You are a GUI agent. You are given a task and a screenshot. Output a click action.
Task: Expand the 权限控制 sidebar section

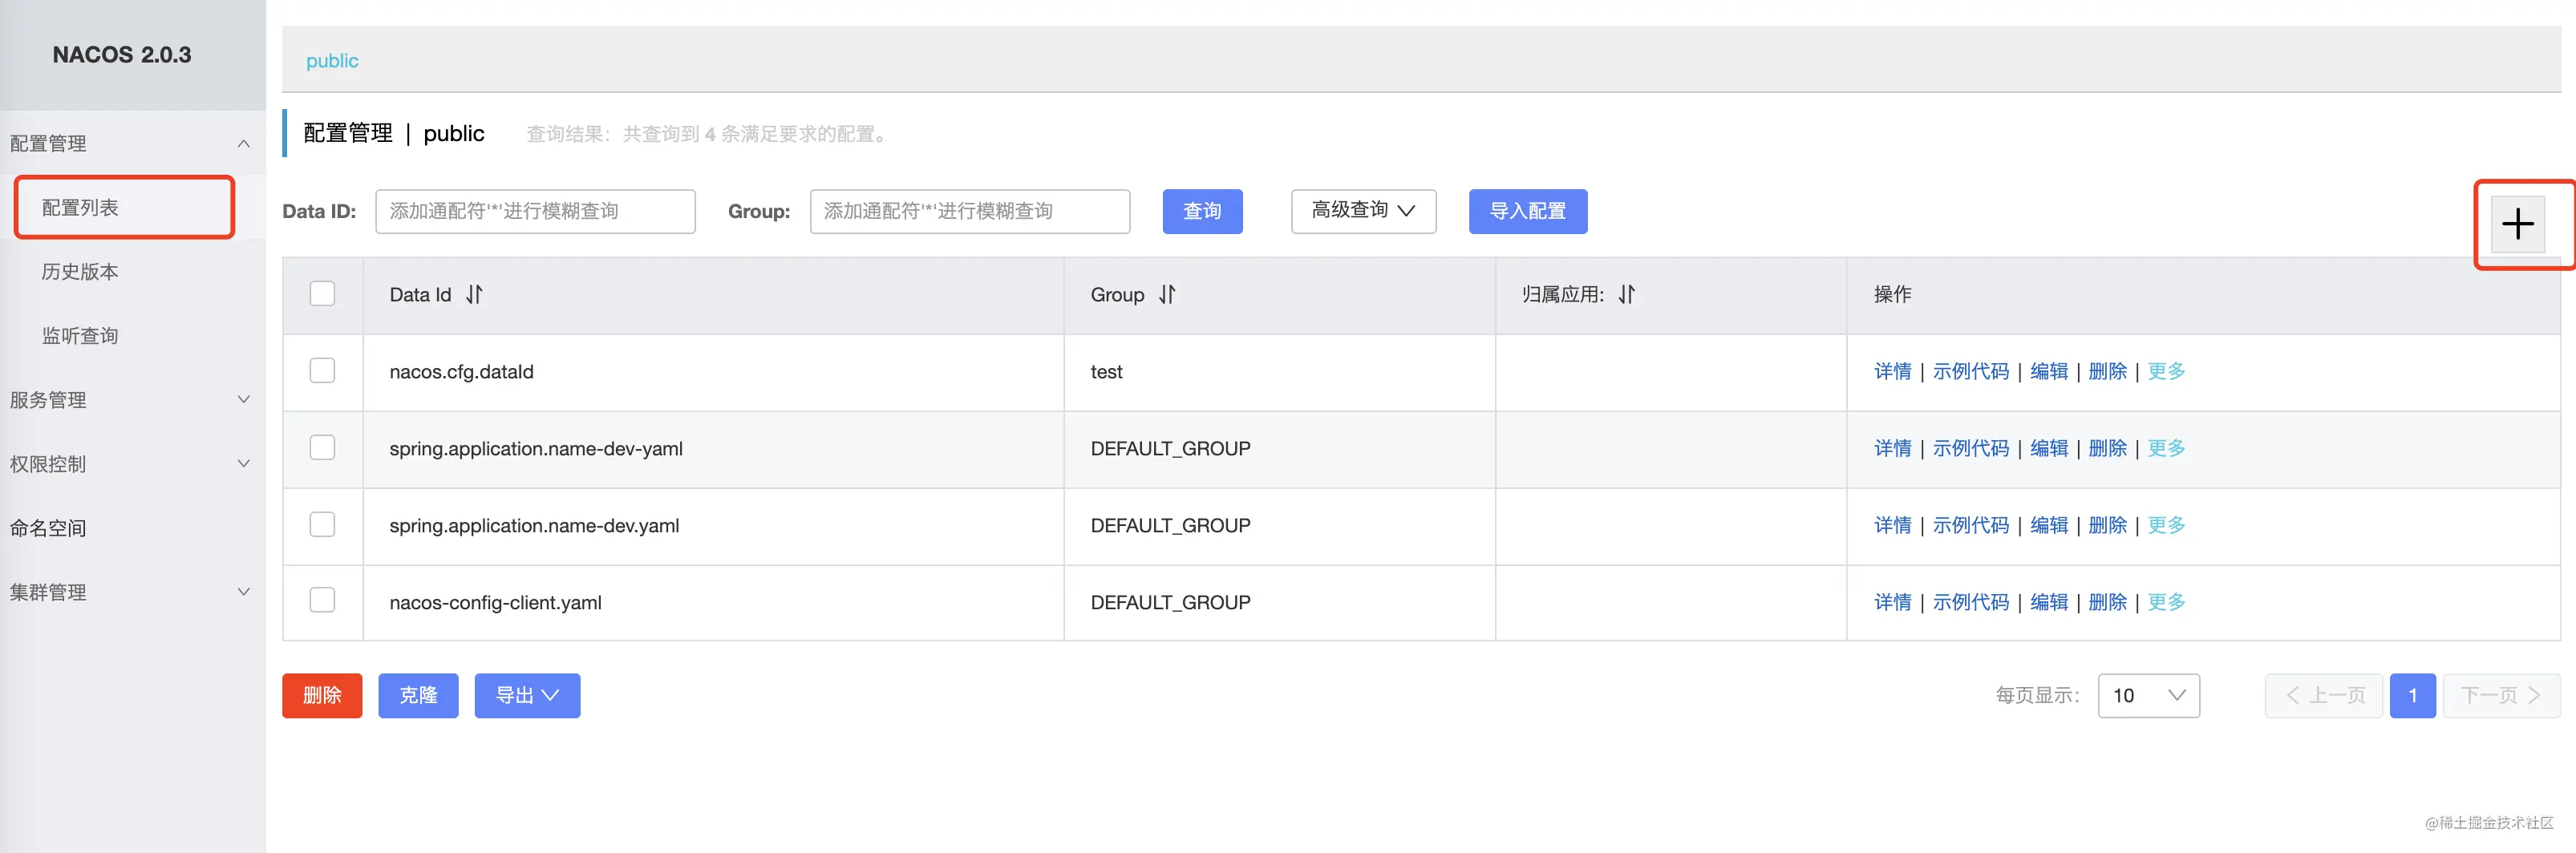(132, 463)
